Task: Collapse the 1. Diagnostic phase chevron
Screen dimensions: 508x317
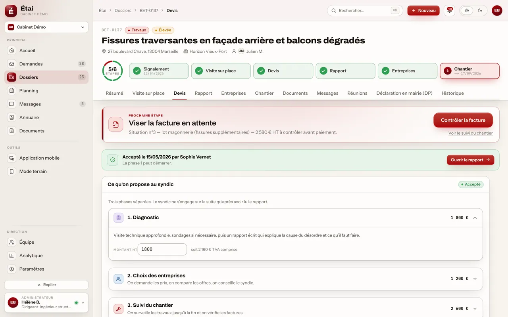Action: point(475,218)
